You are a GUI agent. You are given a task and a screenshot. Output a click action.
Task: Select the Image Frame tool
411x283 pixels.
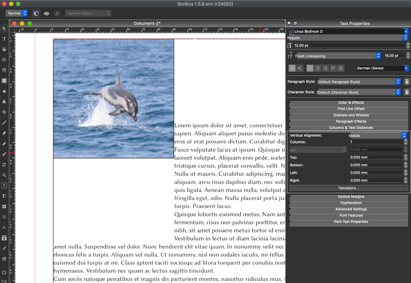(4, 49)
